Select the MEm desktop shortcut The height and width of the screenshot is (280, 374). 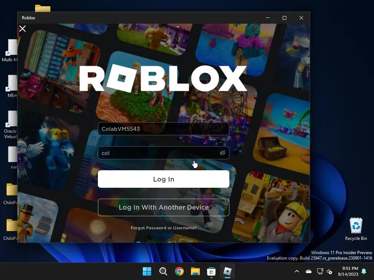(x=12, y=86)
